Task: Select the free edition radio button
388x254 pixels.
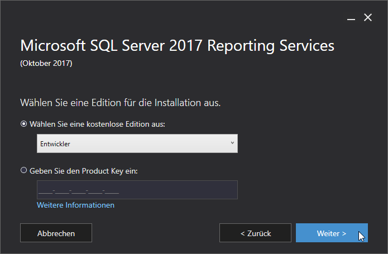Action: (x=23, y=124)
